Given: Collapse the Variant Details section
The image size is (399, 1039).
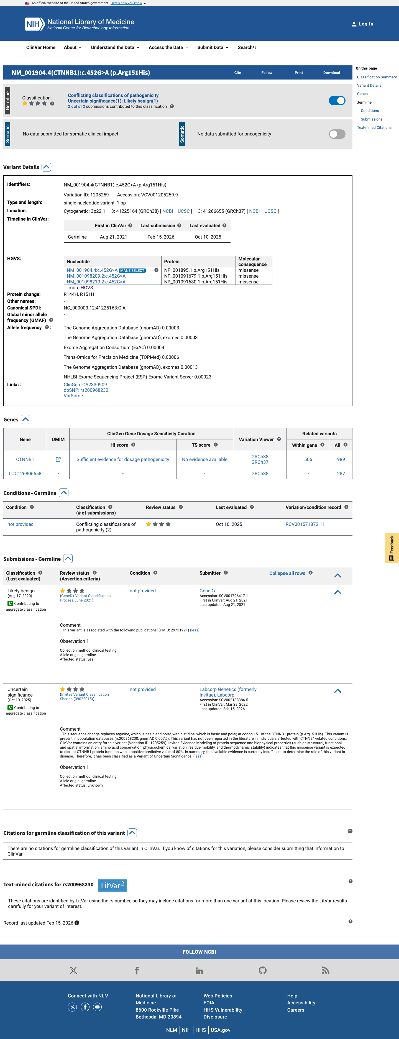Looking at the screenshot, I should (46, 167).
